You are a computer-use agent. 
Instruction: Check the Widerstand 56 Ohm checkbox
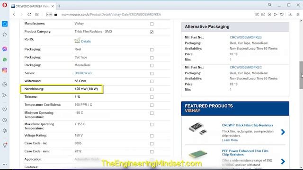(x=151, y=81)
